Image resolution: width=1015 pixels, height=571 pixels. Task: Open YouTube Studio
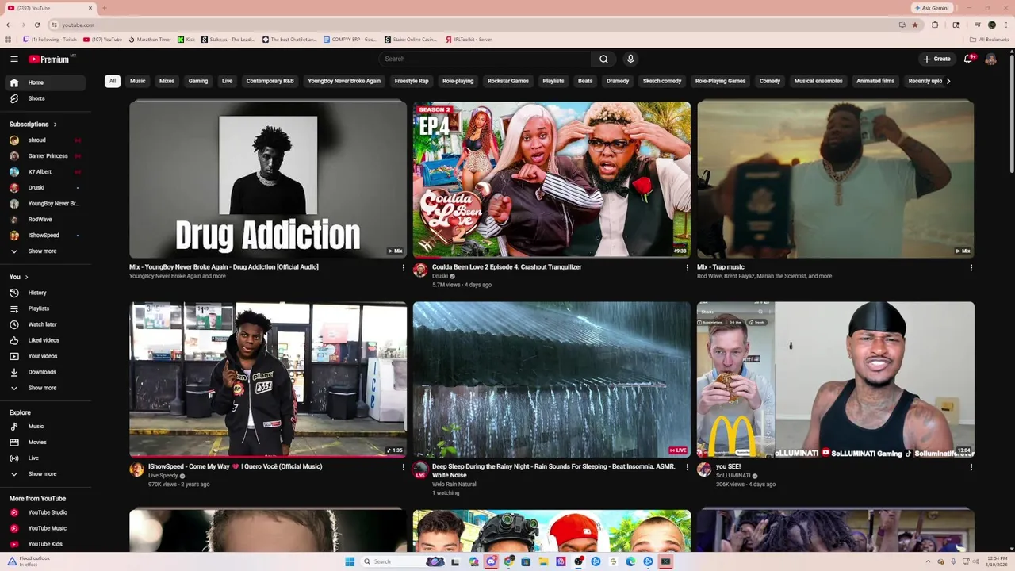point(44,512)
